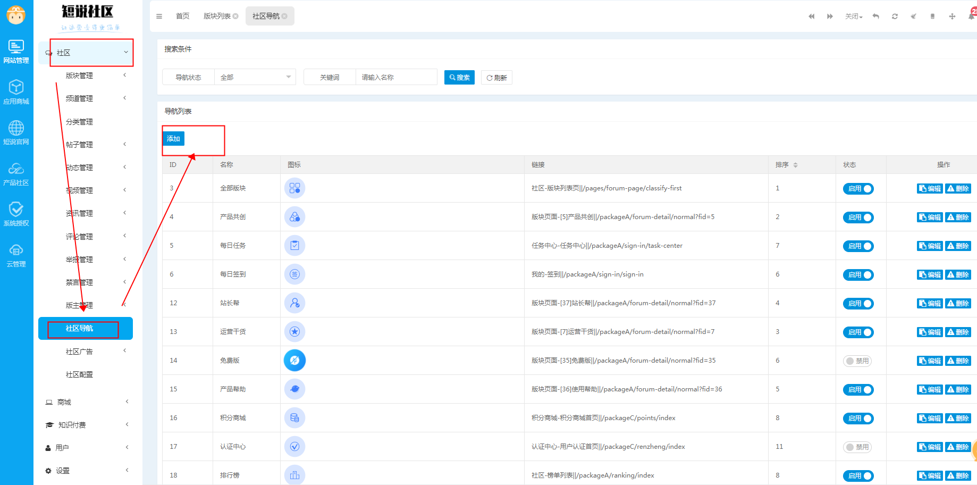
Task: Click the 全部版块 row icon
Action: (x=294, y=188)
